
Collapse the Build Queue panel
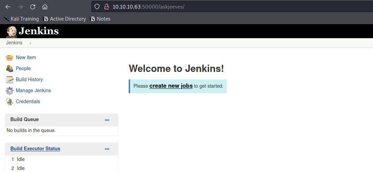107,120
